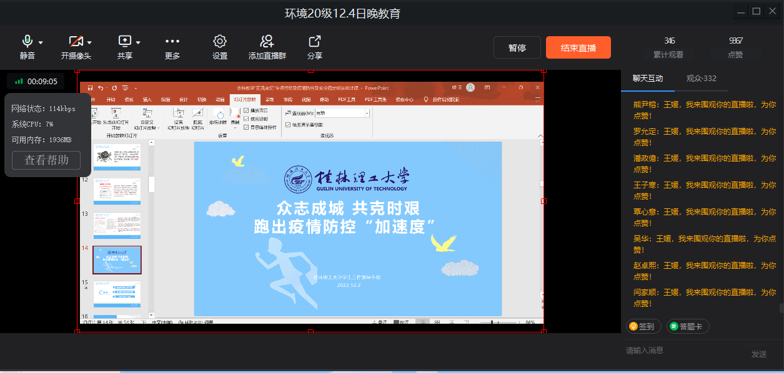
Task: Open the 更多 three-dot menu
Action: pyautogui.click(x=172, y=42)
